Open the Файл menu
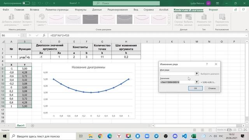Viewport: 249px width, 140px height. tap(6, 10)
